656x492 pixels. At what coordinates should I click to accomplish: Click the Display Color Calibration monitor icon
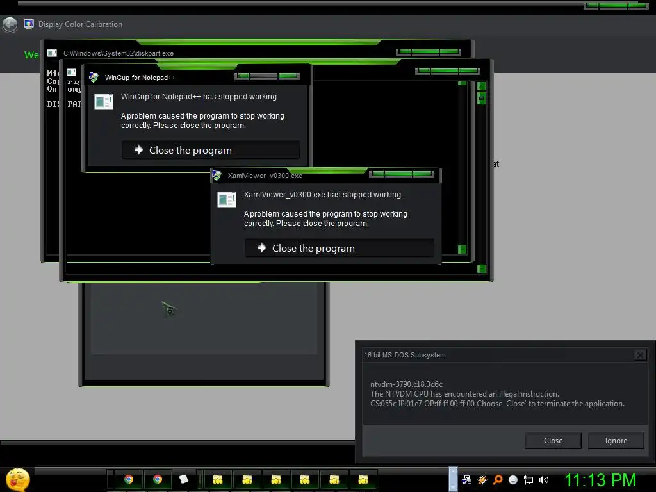pos(28,24)
